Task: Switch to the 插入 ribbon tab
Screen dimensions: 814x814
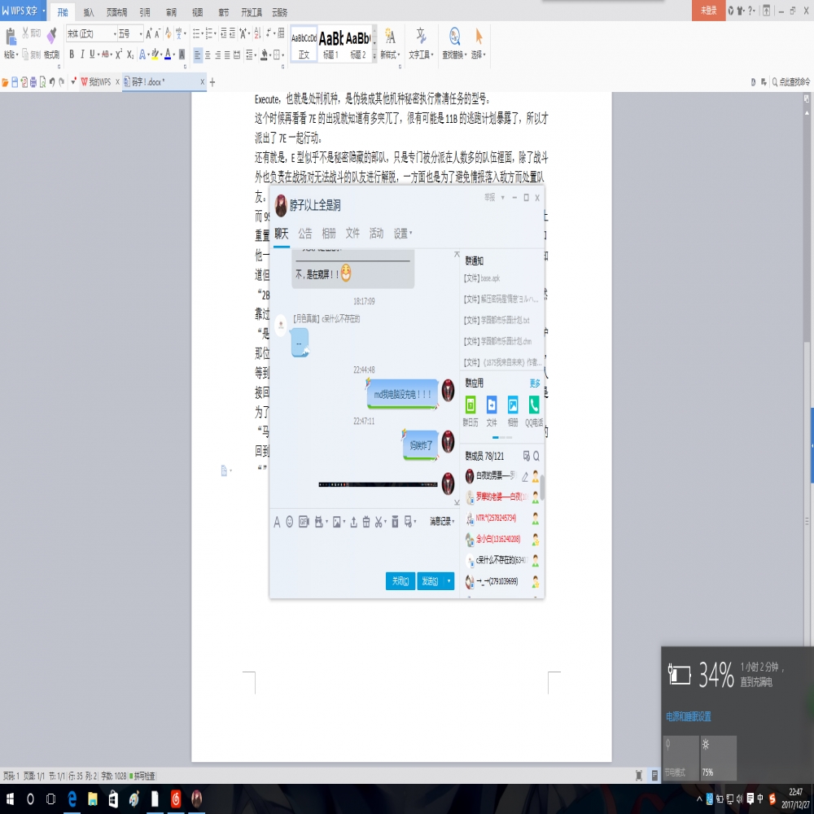Action: click(88, 13)
